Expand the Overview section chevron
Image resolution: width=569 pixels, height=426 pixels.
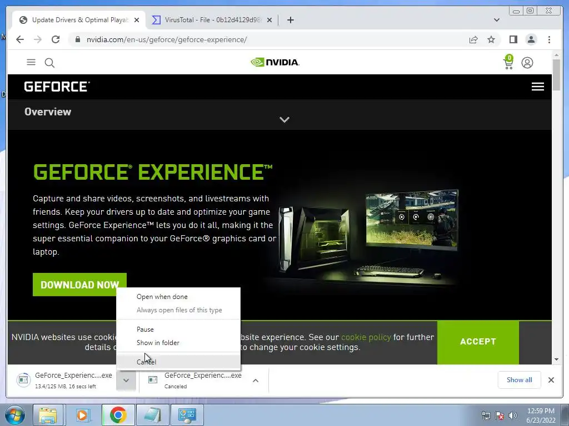(x=284, y=120)
